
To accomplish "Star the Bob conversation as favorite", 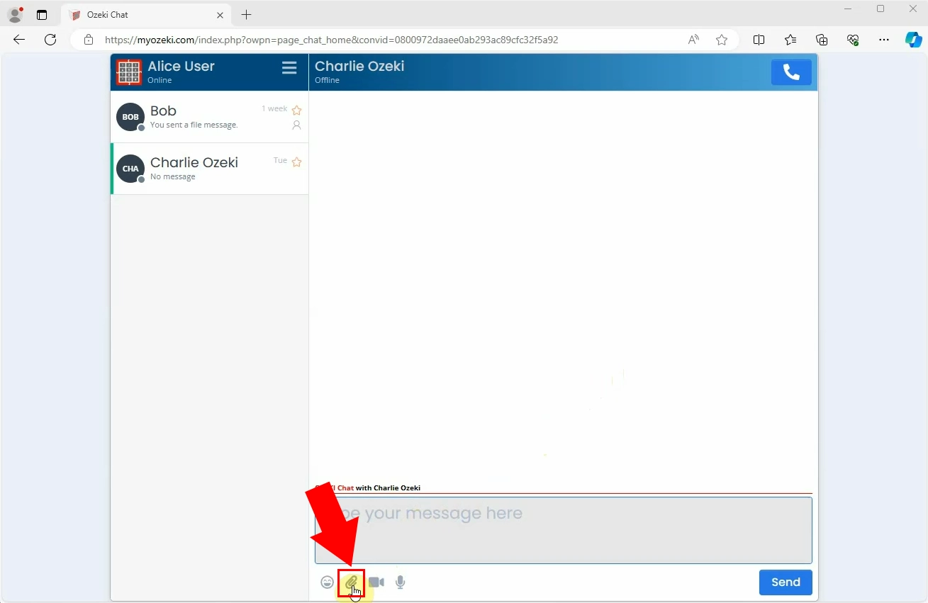I will click(x=297, y=110).
